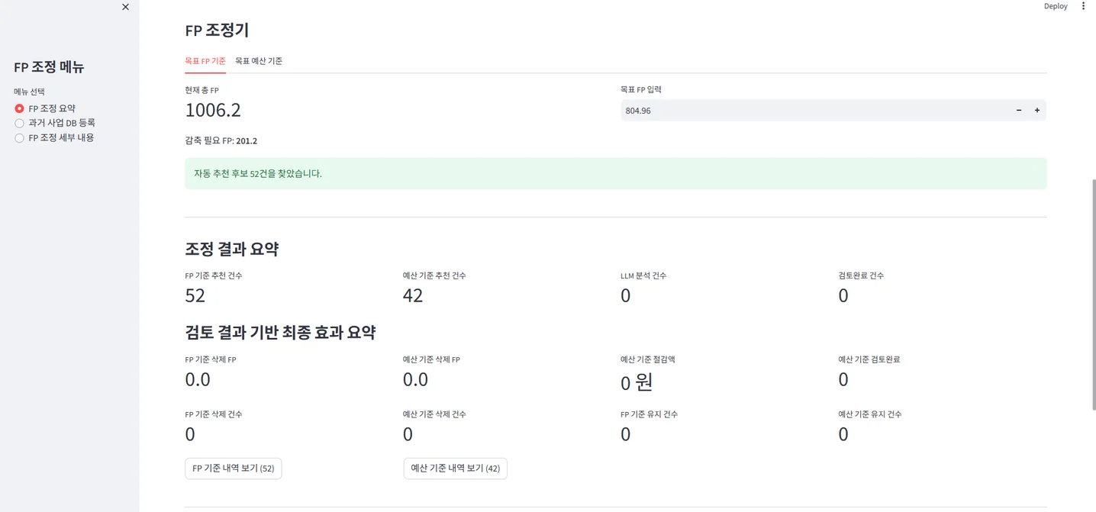
Task: Open 예산 기준 내역 보기 (42) button
Action: pyautogui.click(x=456, y=469)
